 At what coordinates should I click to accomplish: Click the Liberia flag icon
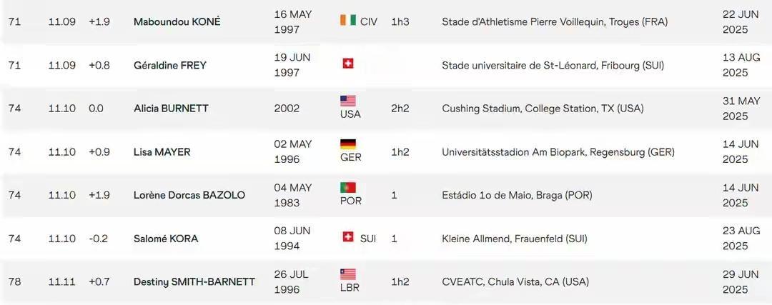coord(348,274)
